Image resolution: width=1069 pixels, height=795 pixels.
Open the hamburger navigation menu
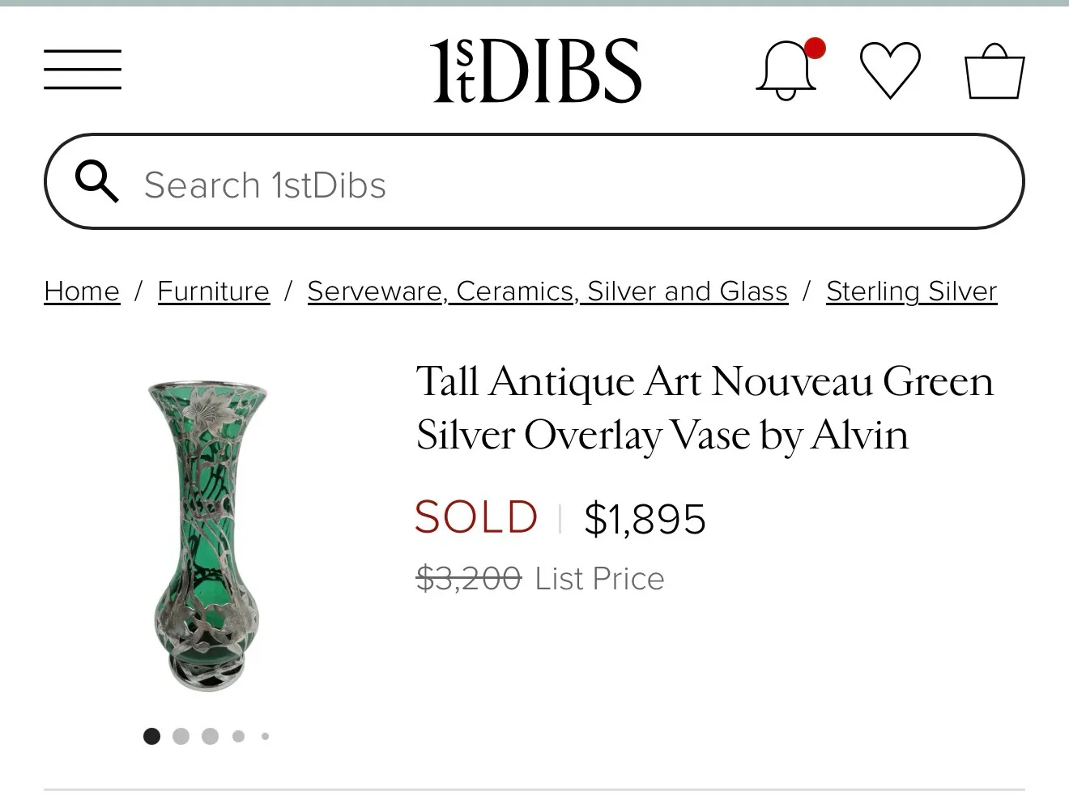point(83,70)
